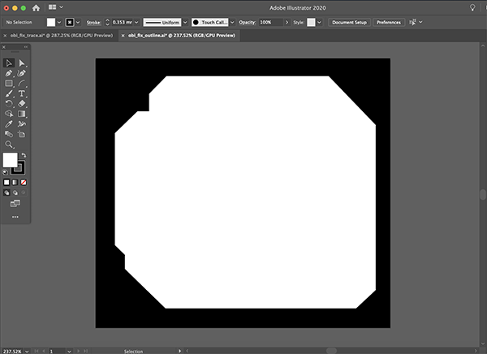Image resolution: width=487 pixels, height=354 pixels.
Task: Set fill to None
Action: point(24,183)
